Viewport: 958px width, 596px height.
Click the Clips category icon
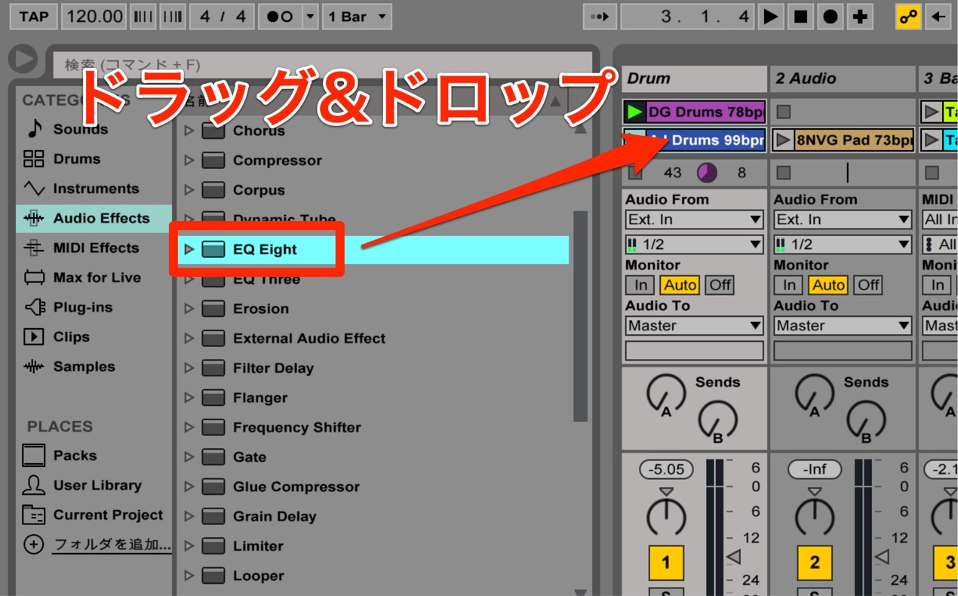(x=34, y=336)
